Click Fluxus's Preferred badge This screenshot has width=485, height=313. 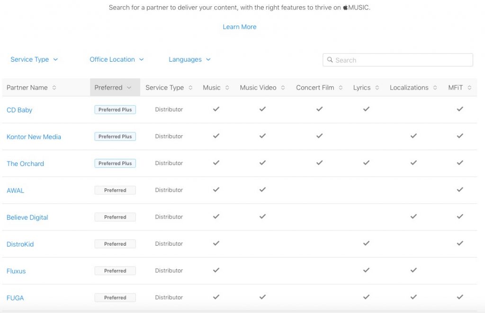click(x=115, y=271)
